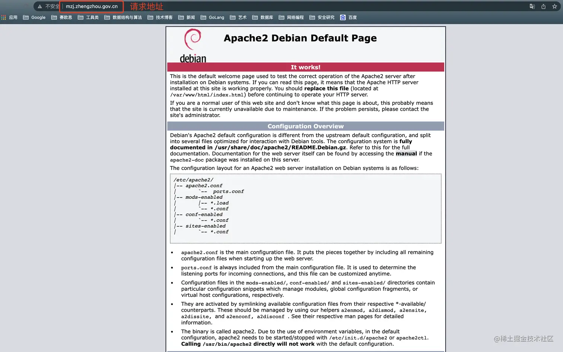Click the /usr/share/doc/apache2/README.Debian.gz text
This screenshot has width=563, height=352.
coord(280,148)
